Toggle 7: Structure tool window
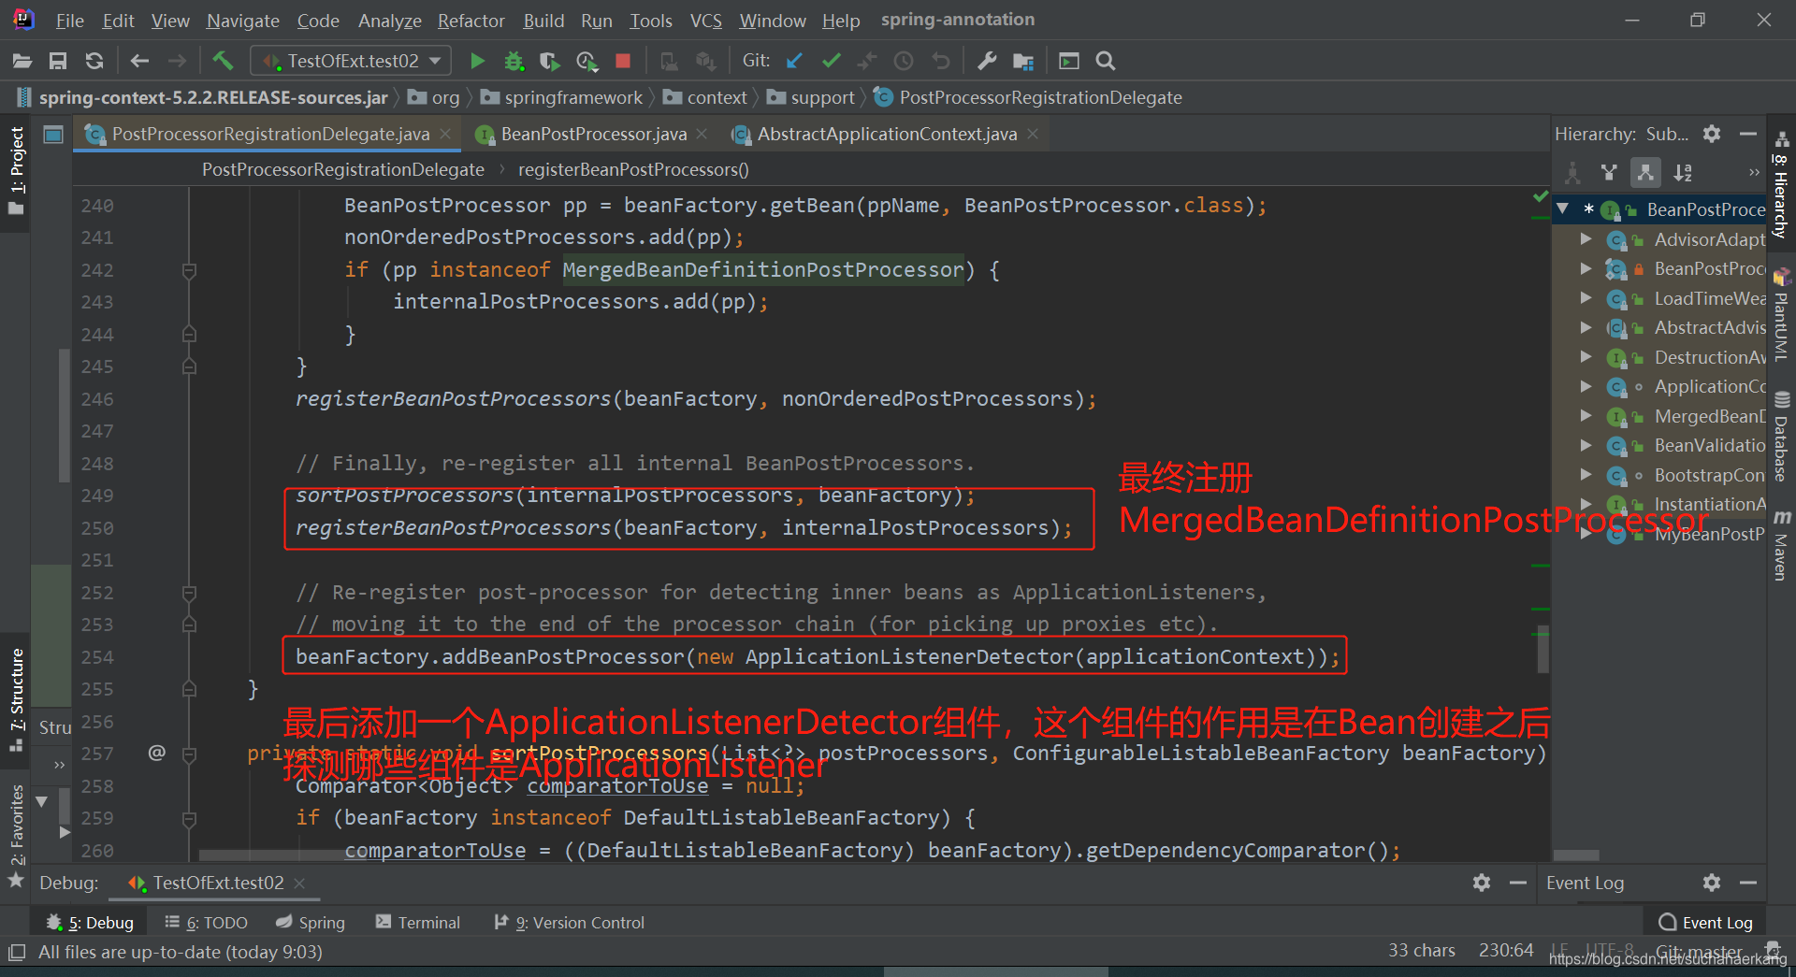Viewport: 1796px width, 977px height. click(16, 700)
